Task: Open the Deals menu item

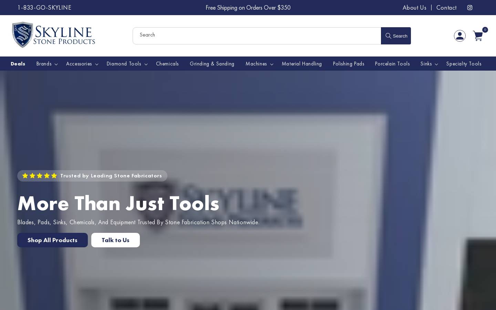Action: click(x=18, y=64)
